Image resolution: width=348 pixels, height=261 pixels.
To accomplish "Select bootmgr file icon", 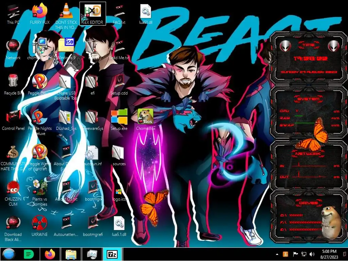I will [x=93, y=191].
